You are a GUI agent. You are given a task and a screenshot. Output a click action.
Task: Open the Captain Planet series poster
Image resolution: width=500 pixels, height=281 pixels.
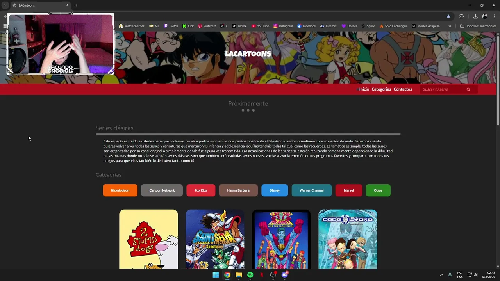click(x=281, y=239)
